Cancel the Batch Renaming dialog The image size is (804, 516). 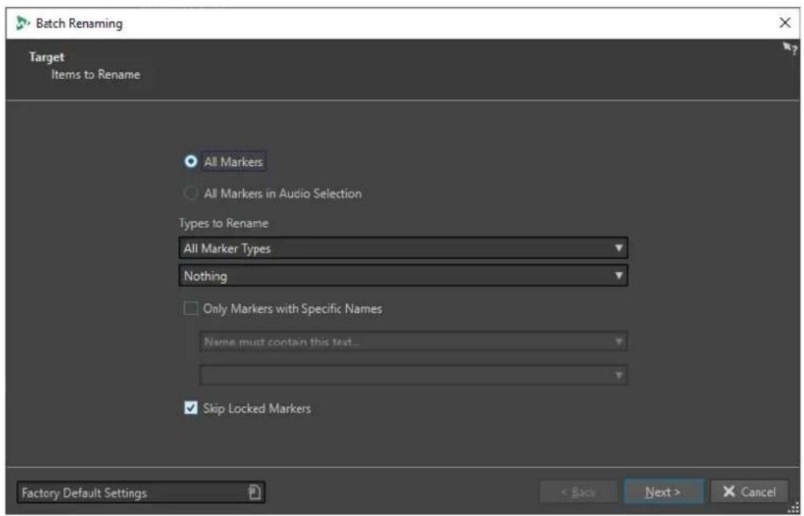point(749,492)
